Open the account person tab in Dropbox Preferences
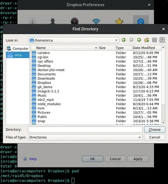The width and height of the screenshot is (168, 184). (53, 21)
